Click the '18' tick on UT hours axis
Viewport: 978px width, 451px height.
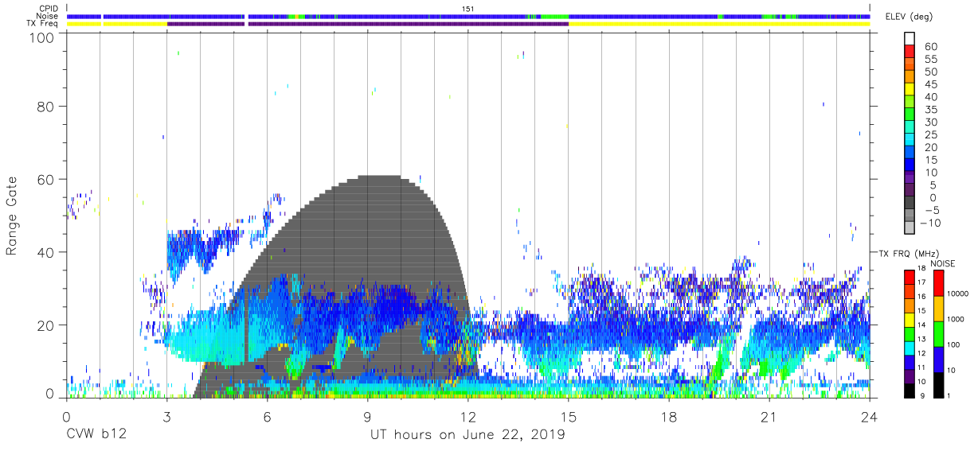pyautogui.click(x=669, y=416)
